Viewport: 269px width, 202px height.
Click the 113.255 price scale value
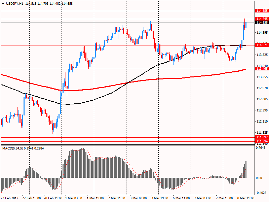click(x=262, y=77)
